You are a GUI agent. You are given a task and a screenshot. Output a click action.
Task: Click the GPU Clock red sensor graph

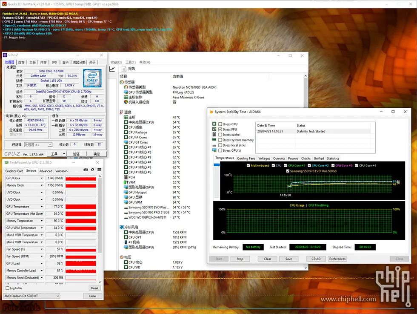coord(81,178)
